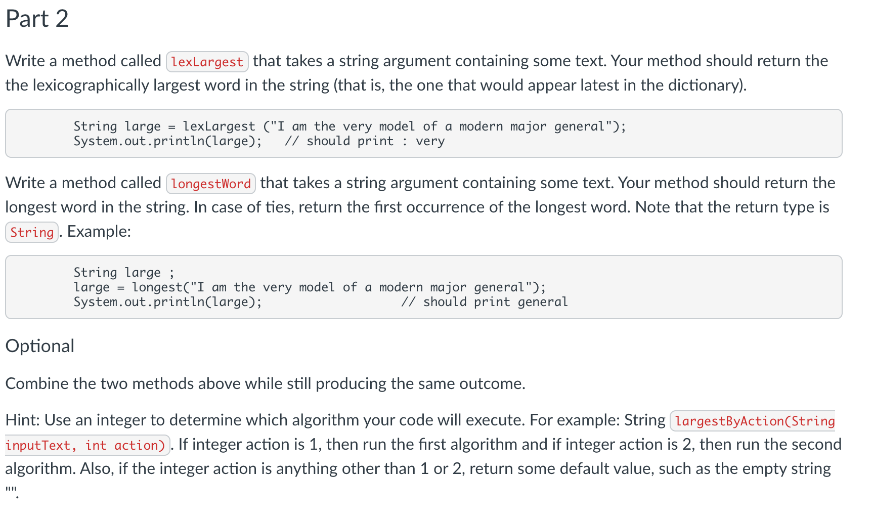This screenshot has height=518, width=872.
Task: Click the "Part 2" heading
Action: (37, 19)
